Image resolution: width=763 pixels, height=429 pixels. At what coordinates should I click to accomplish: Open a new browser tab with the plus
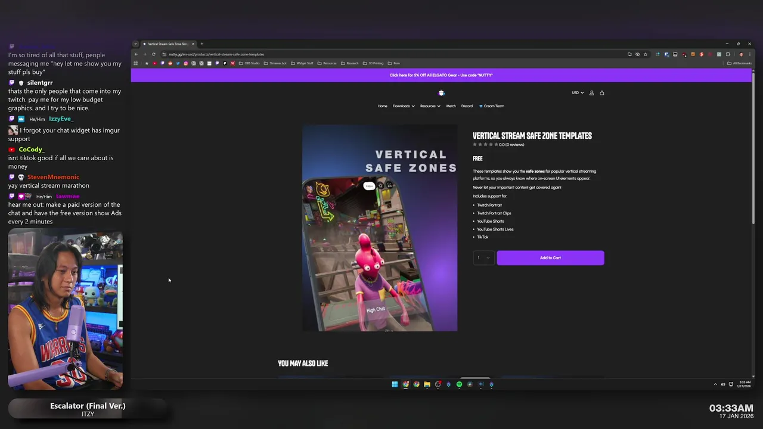pyautogui.click(x=201, y=43)
